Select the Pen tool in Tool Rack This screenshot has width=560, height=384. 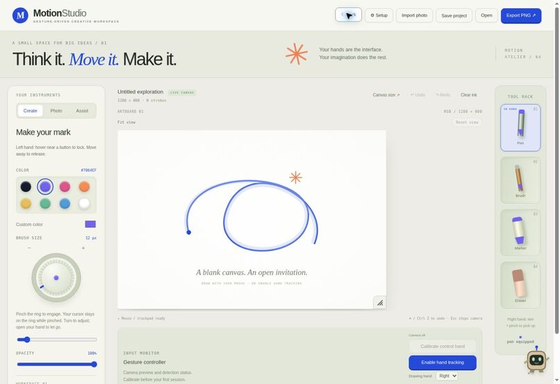pos(520,128)
